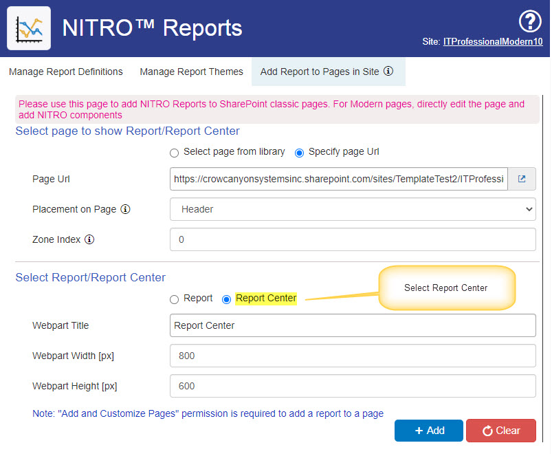Open page Url in new window icon

(x=522, y=179)
